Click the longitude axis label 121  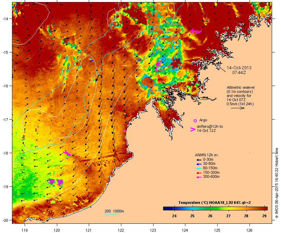point(89,230)
